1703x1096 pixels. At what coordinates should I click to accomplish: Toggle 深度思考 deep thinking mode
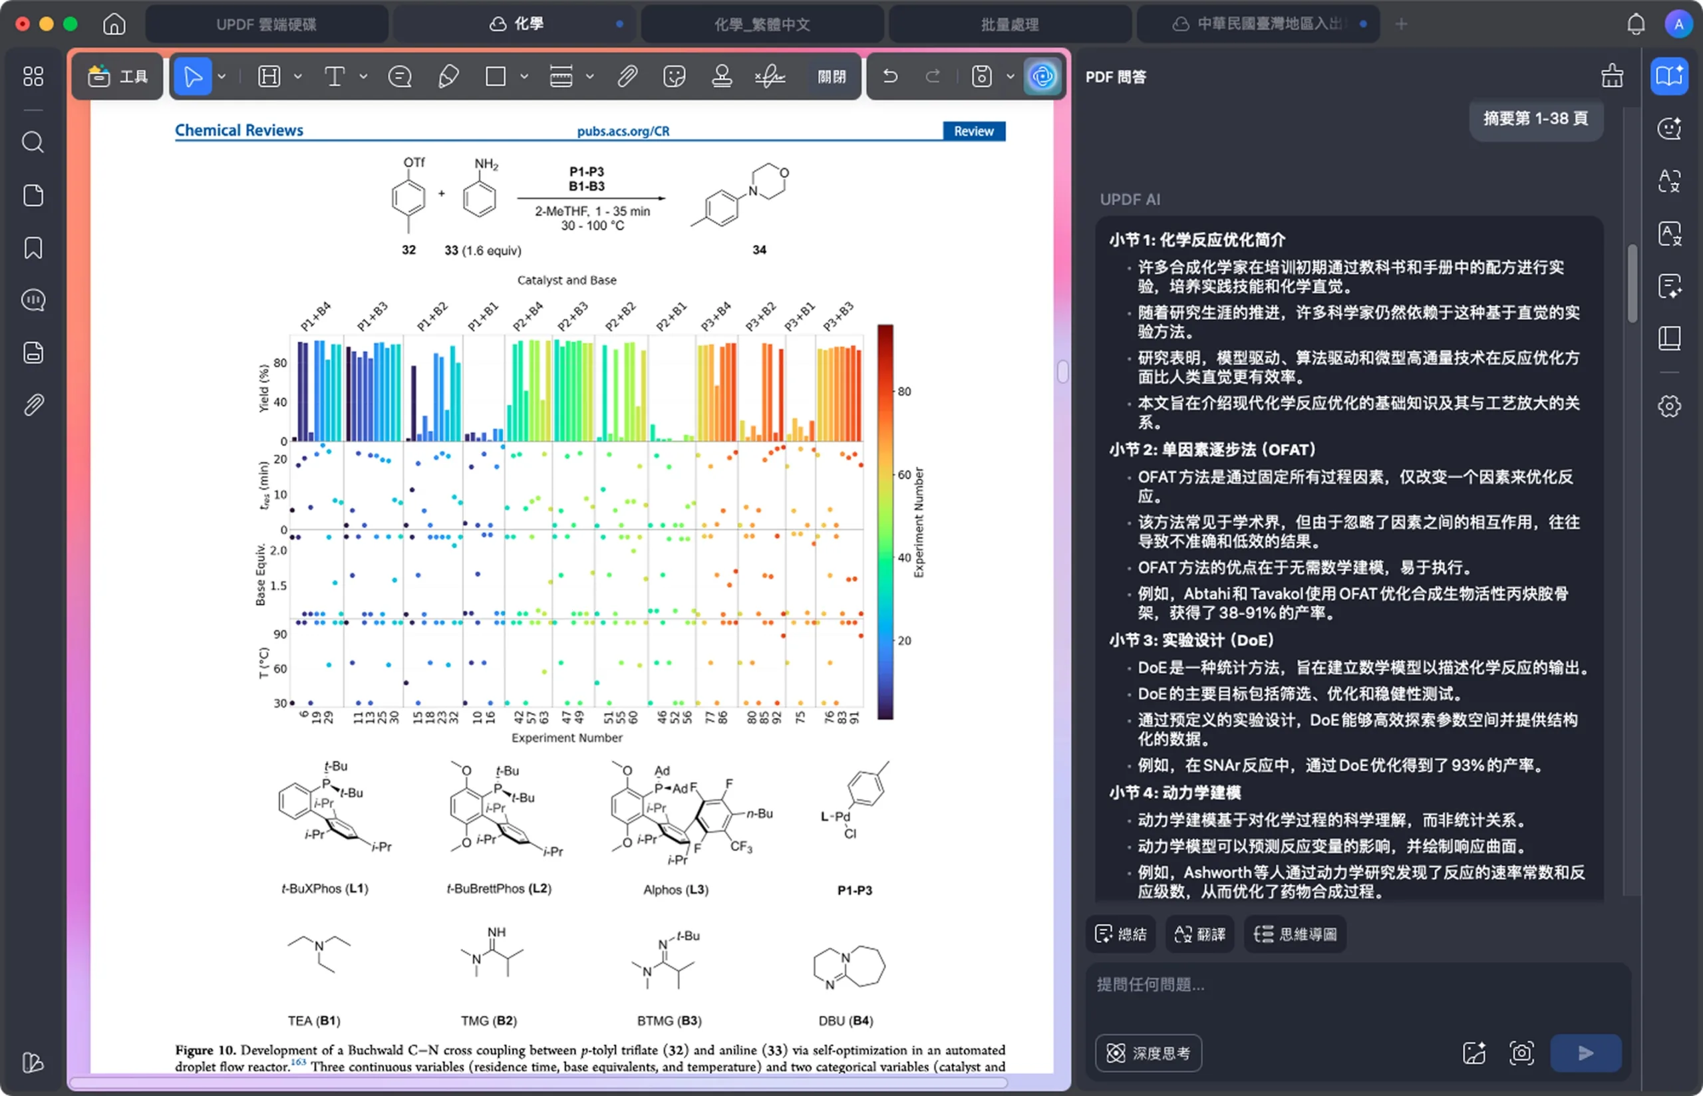(1148, 1053)
